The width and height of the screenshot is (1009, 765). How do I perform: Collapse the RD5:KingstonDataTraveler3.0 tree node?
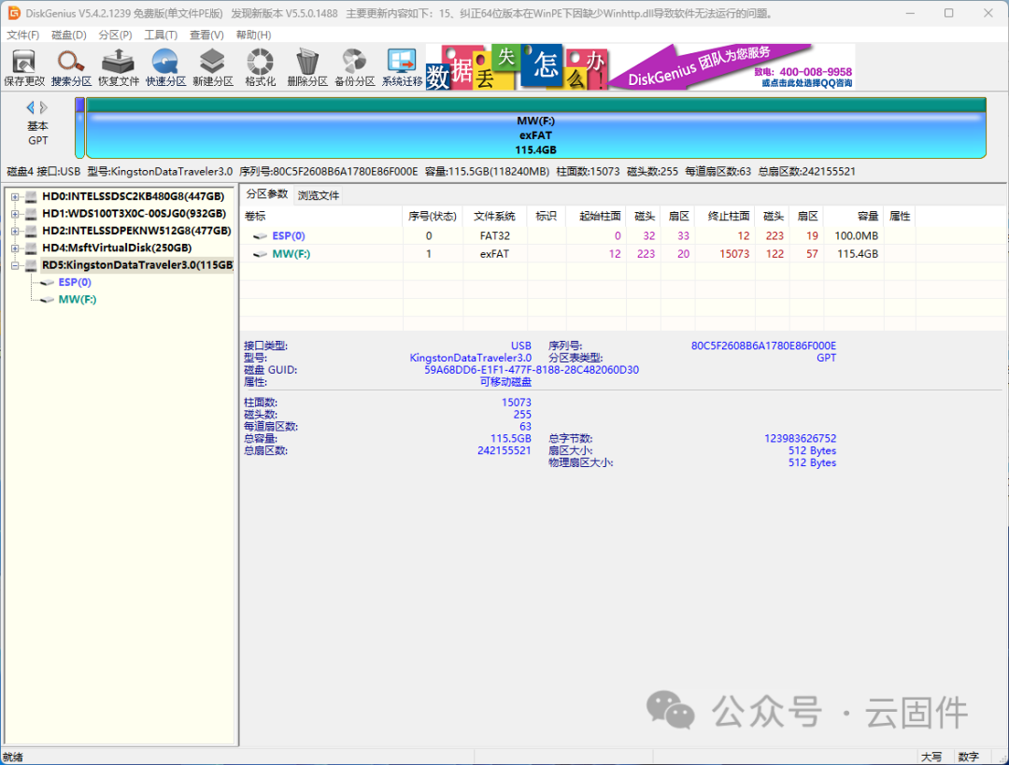14,265
